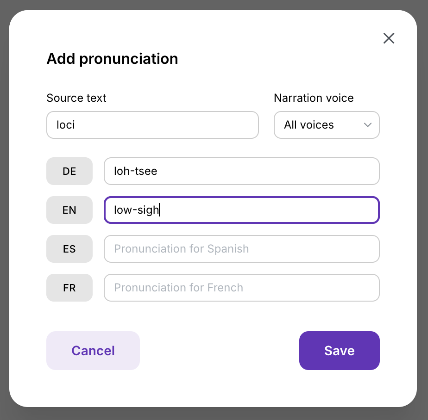The height and width of the screenshot is (420, 428).
Task: Click the Source text label
Action: tap(76, 98)
